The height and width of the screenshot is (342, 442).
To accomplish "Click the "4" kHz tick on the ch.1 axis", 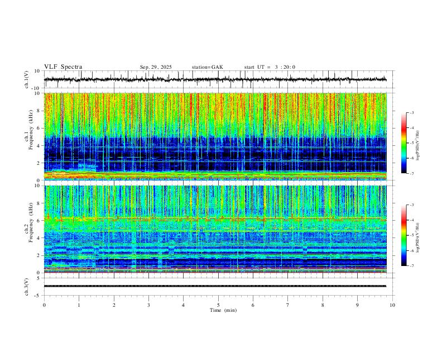I will (39, 146).
